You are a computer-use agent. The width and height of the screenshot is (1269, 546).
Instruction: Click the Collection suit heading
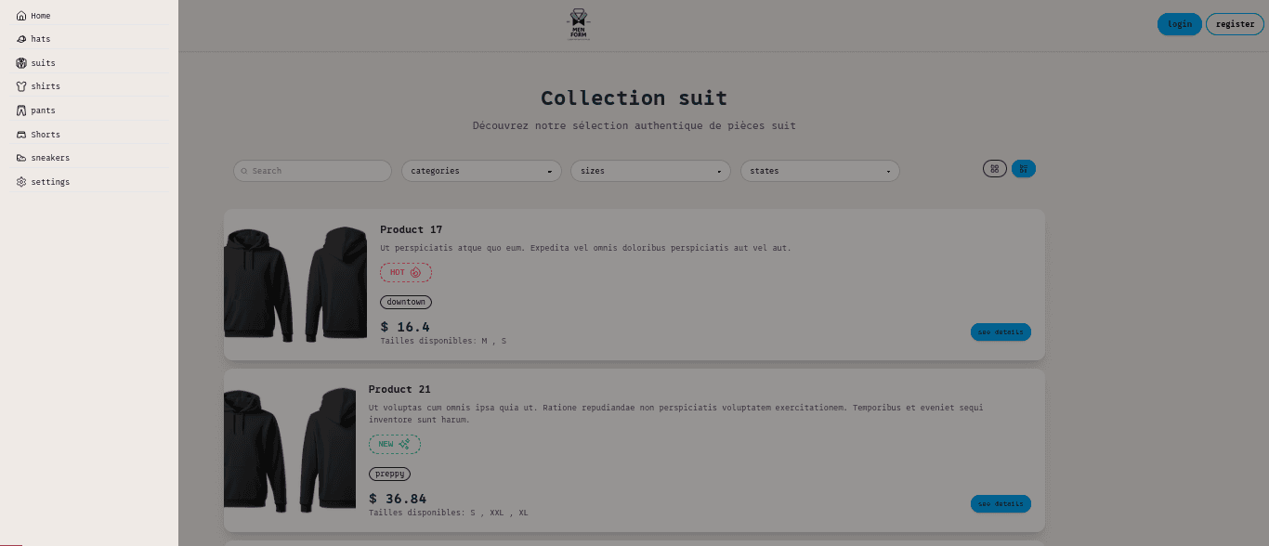[634, 97]
